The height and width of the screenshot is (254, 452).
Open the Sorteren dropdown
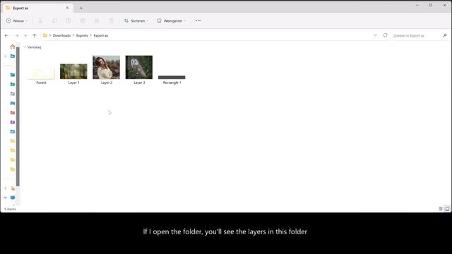(x=136, y=20)
